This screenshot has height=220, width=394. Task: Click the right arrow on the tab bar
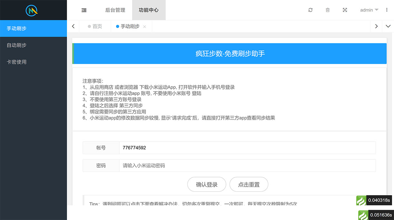click(376, 26)
